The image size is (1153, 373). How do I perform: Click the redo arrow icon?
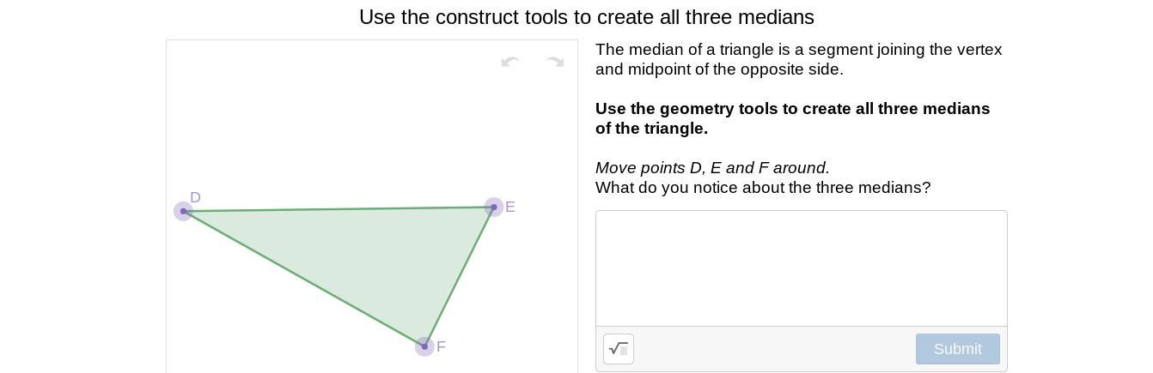(x=555, y=62)
